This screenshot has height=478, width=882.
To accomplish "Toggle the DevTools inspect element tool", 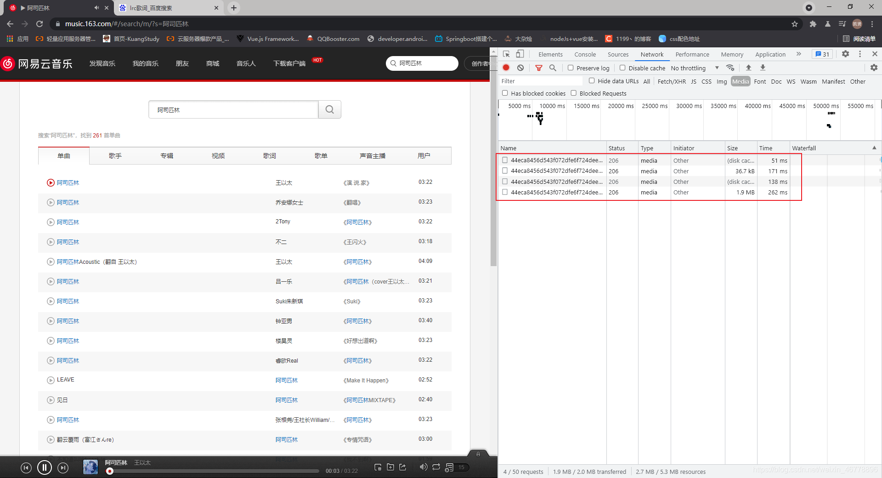I will 506,54.
